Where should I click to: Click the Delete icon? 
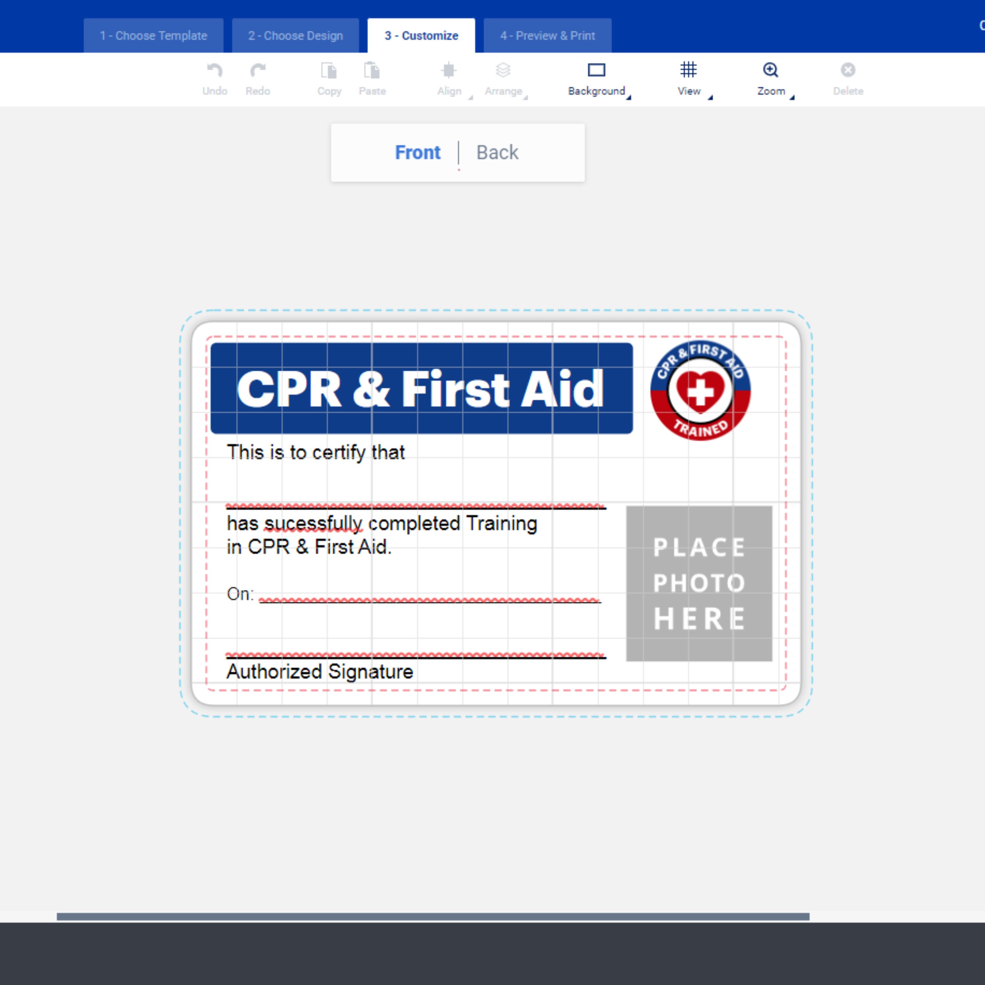(x=848, y=70)
